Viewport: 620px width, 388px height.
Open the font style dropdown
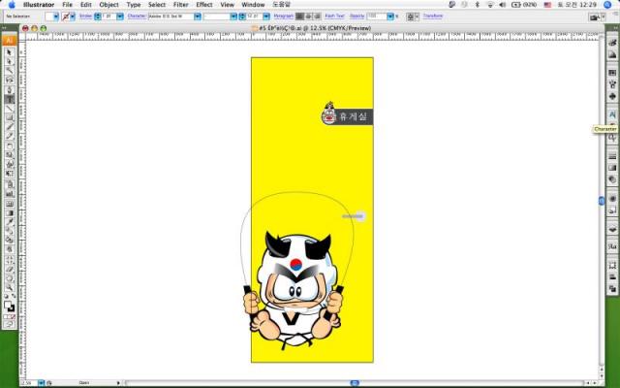point(233,16)
